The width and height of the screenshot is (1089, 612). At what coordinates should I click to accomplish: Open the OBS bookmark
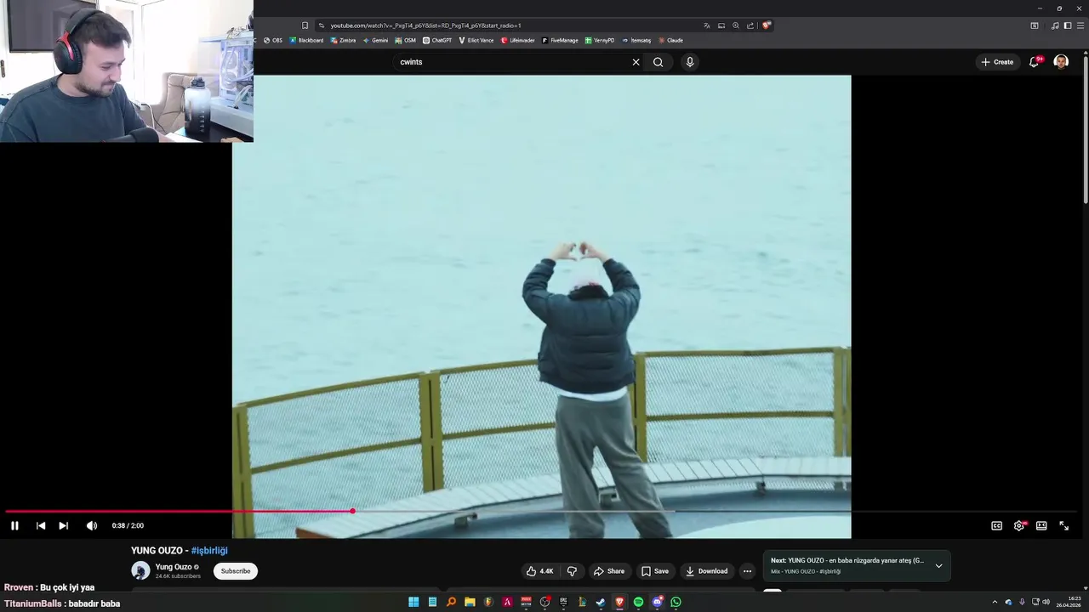(x=272, y=40)
